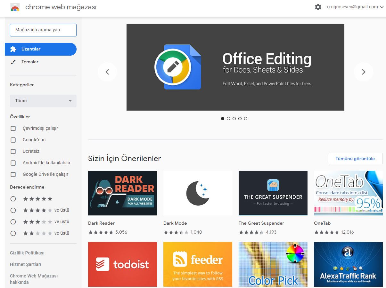The image size is (386, 288).
Task: Click the Color Pick color wheel icon
Action: point(295,253)
